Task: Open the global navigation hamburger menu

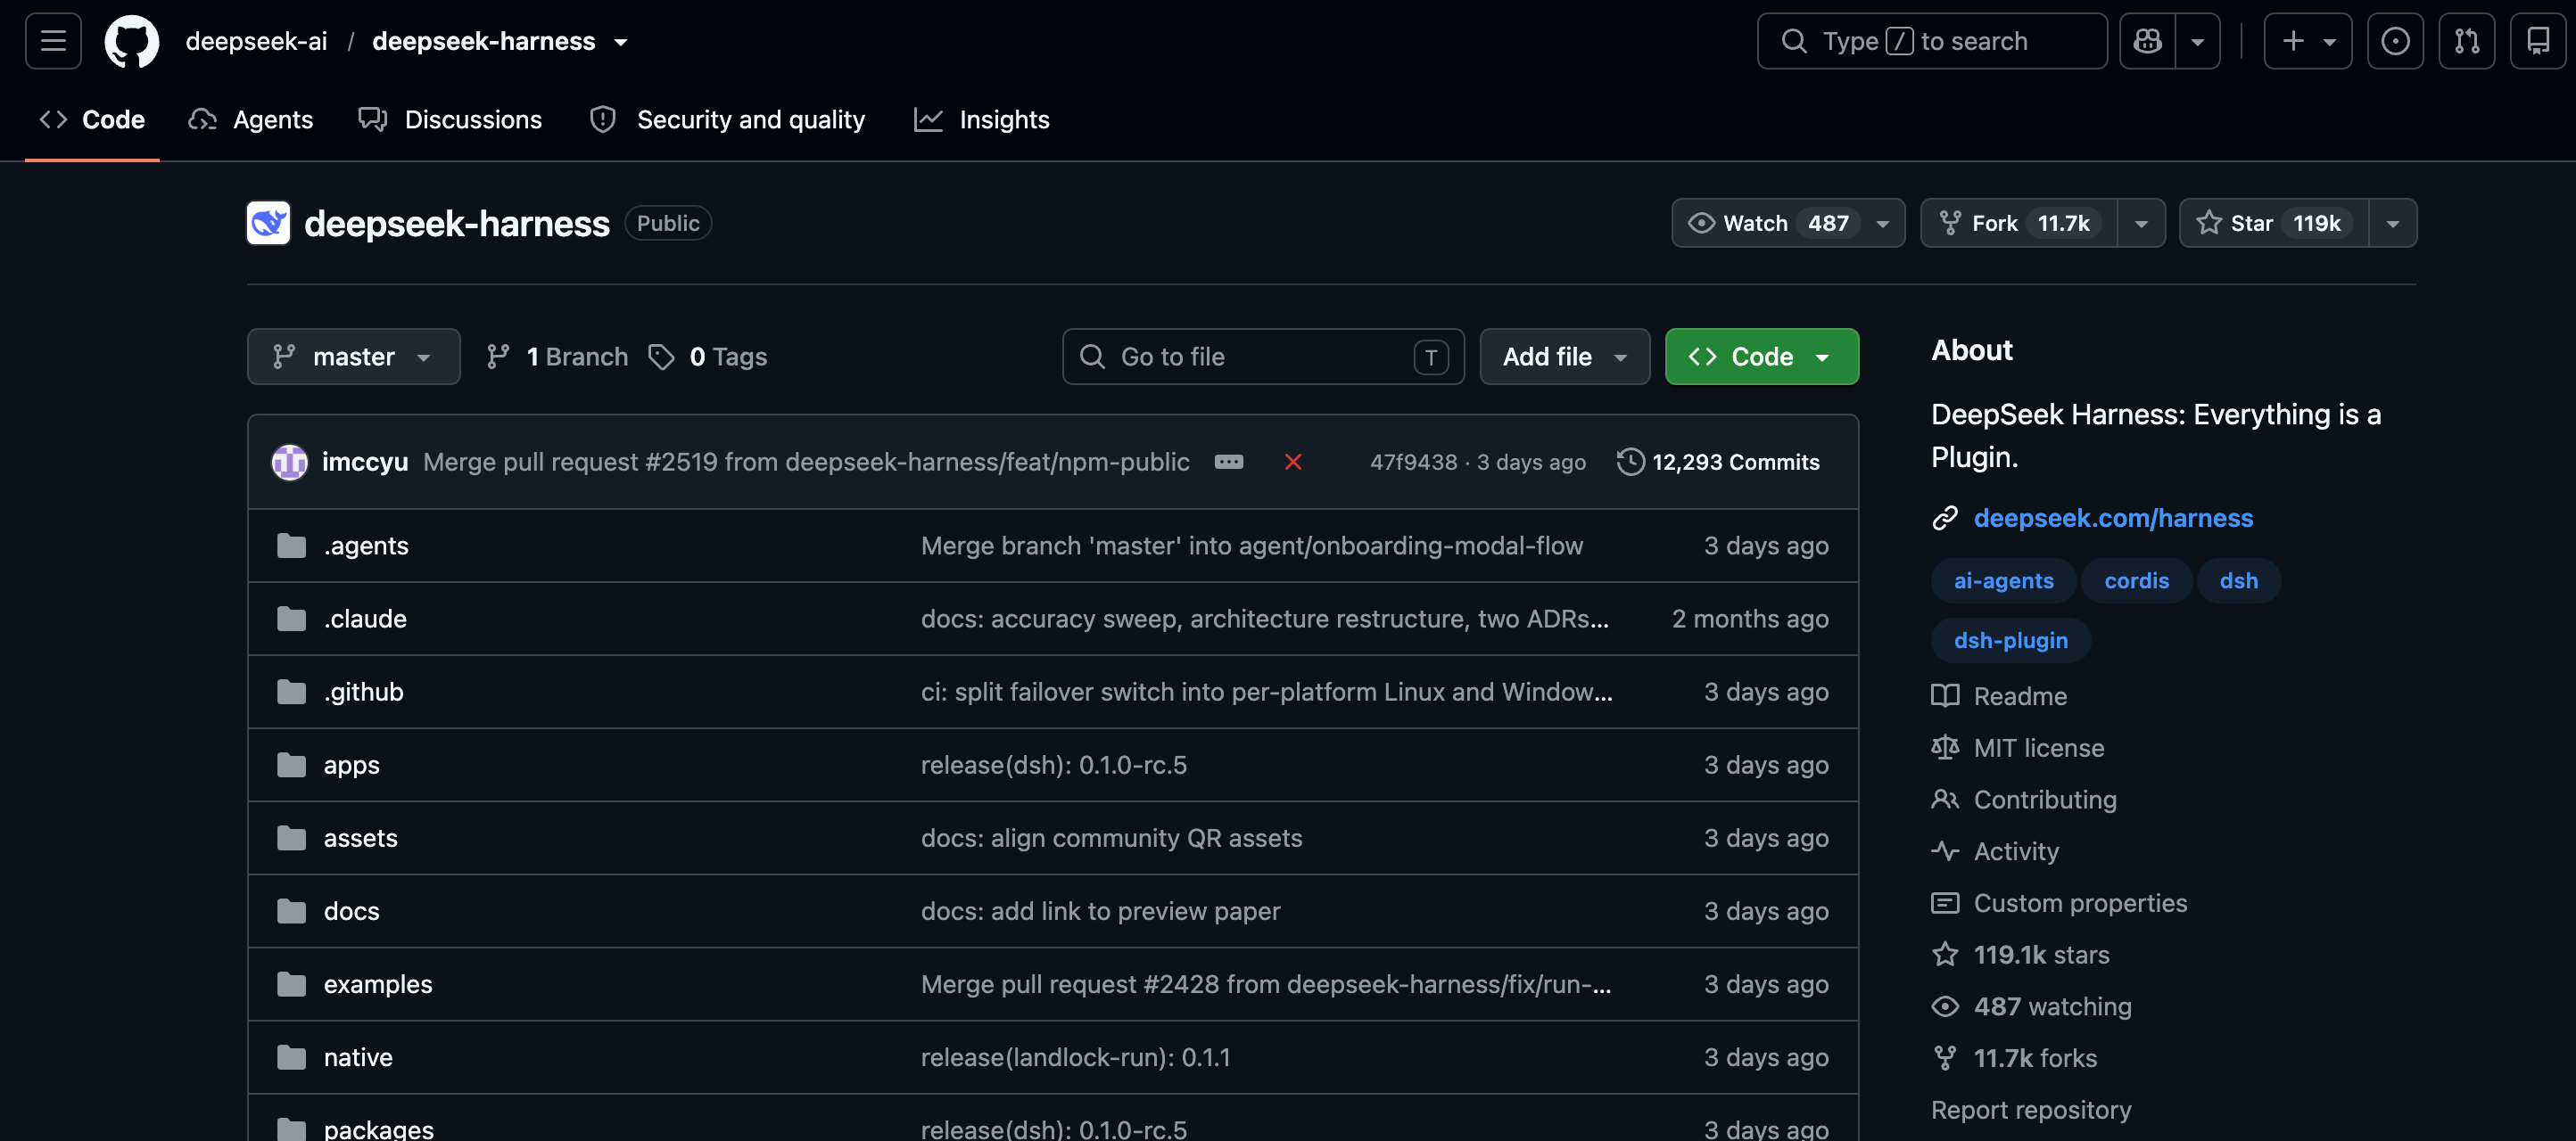Action: point(53,41)
